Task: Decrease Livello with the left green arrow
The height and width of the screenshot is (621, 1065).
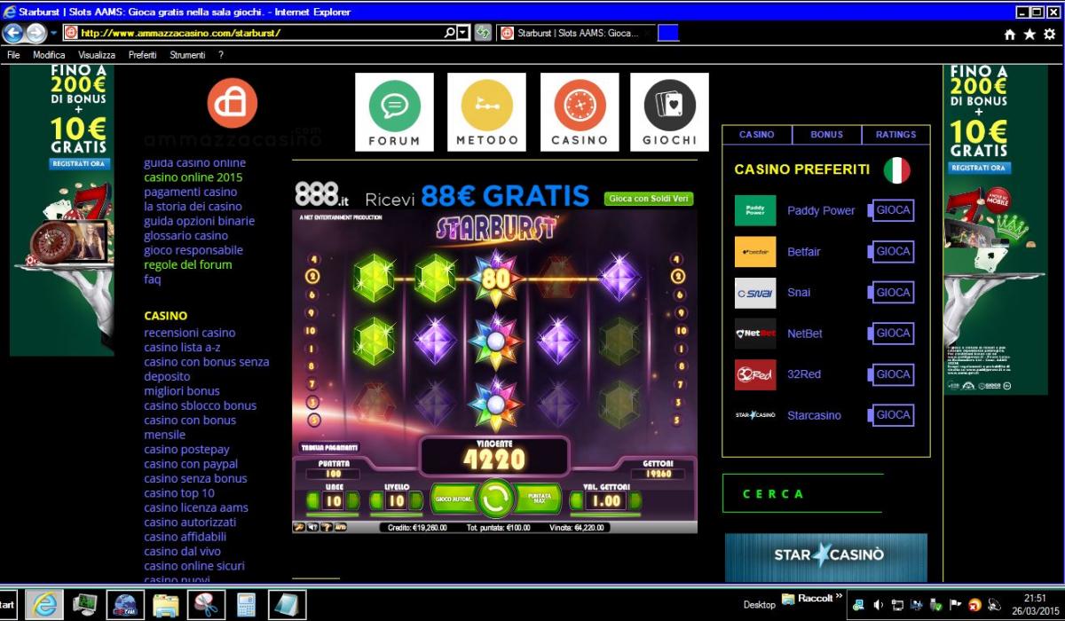Action: [x=377, y=501]
